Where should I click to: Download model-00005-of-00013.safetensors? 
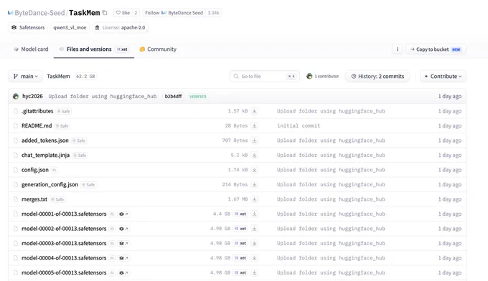click(254, 272)
